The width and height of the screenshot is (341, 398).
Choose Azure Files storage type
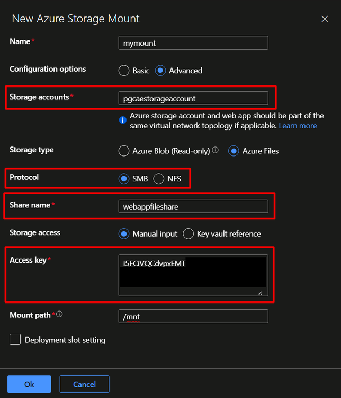pos(233,151)
